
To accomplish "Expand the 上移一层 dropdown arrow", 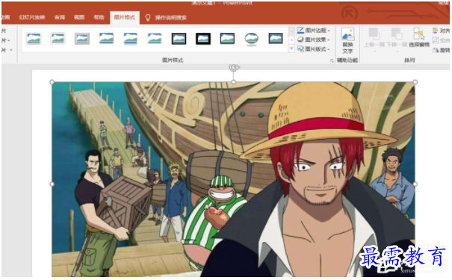I will [x=374, y=52].
